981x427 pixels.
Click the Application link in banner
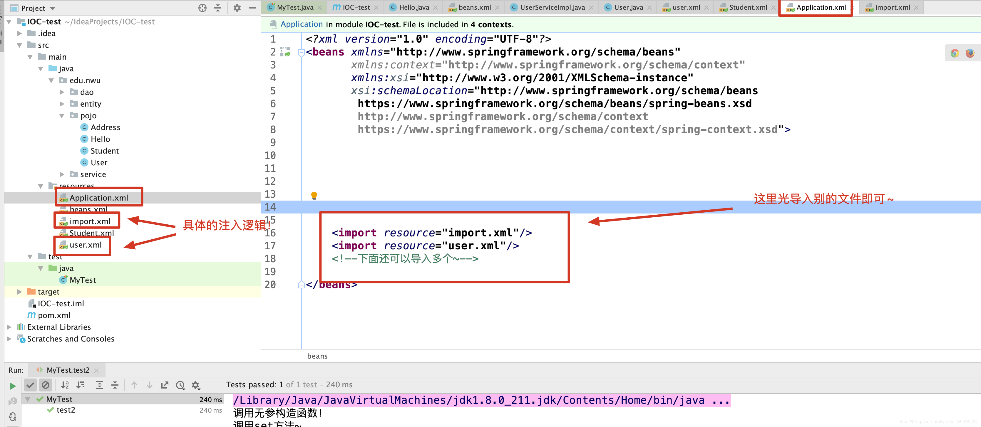click(x=301, y=24)
